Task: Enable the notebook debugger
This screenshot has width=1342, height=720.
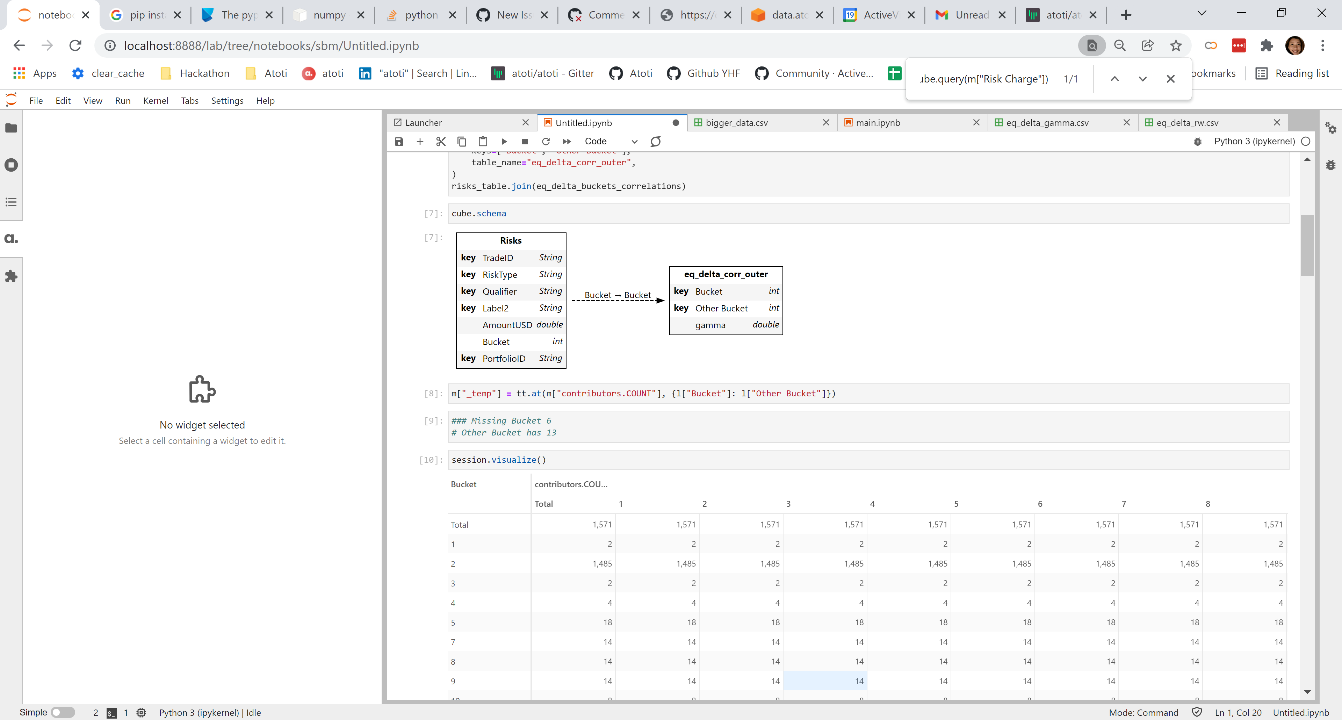Action: [x=1198, y=141]
